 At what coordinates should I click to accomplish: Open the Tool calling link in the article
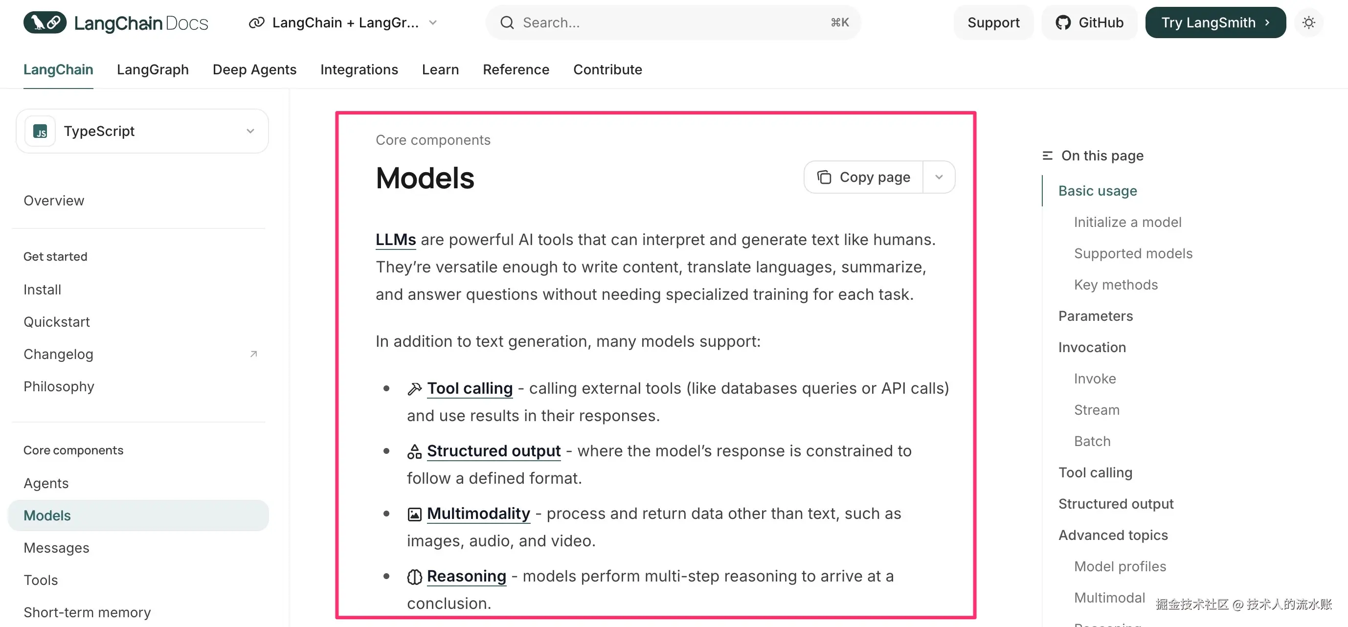click(x=470, y=388)
